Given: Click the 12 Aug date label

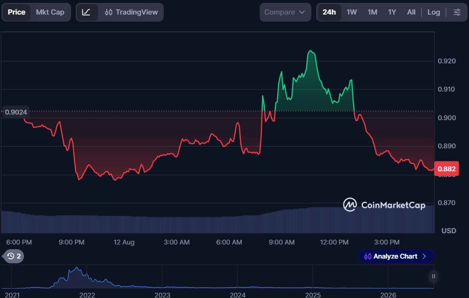Looking at the screenshot, I should pyautogui.click(x=124, y=242).
